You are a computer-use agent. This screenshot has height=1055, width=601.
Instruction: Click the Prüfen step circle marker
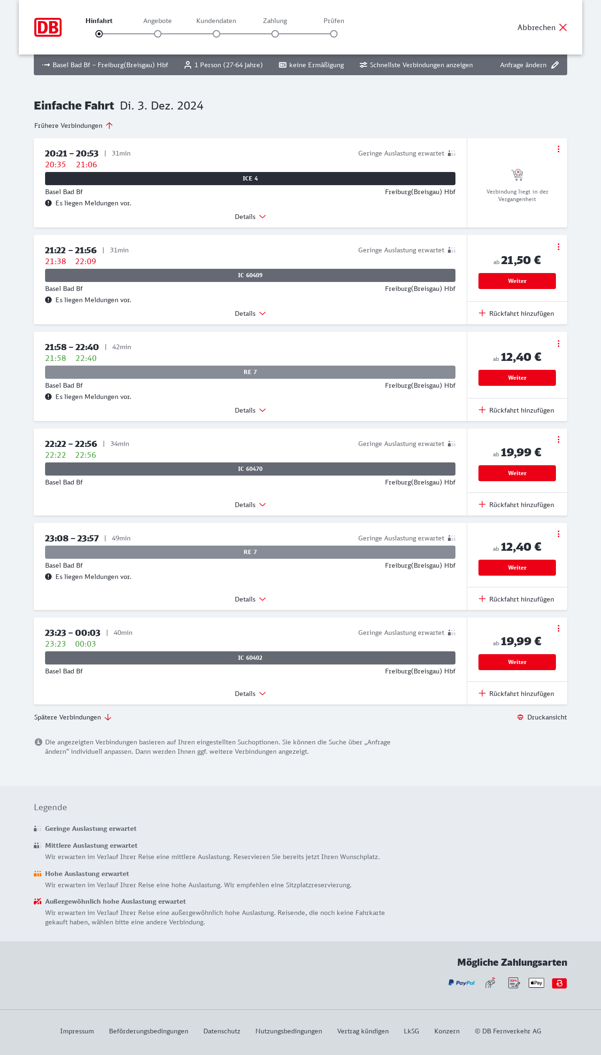coord(334,34)
